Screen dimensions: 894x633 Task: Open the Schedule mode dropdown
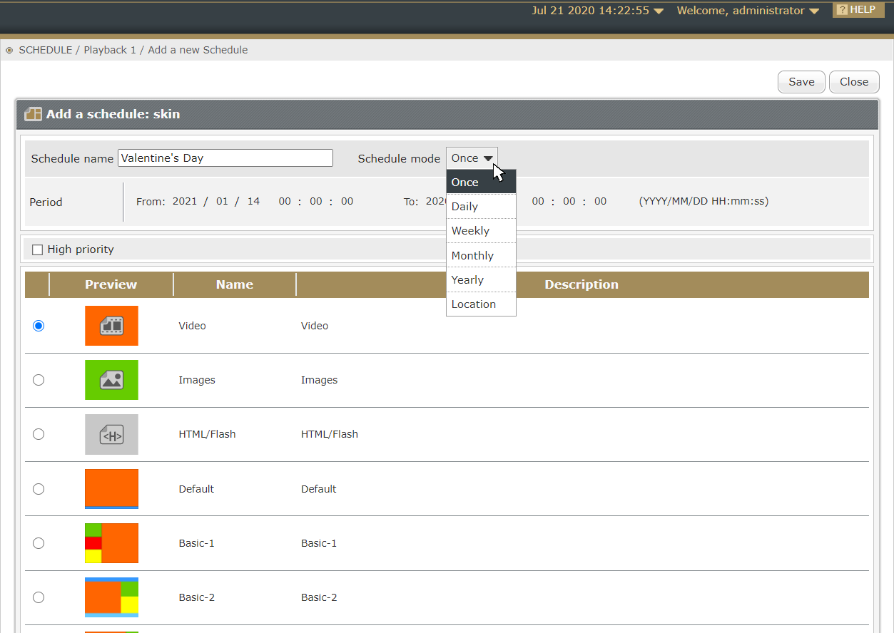point(472,158)
